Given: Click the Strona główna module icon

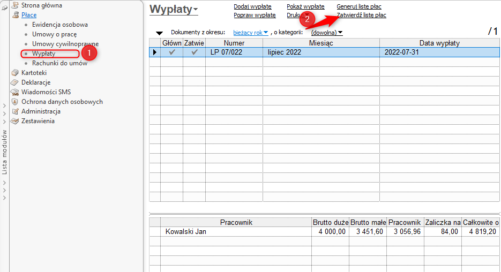Looking at the screenshot, I should point(15,5).
